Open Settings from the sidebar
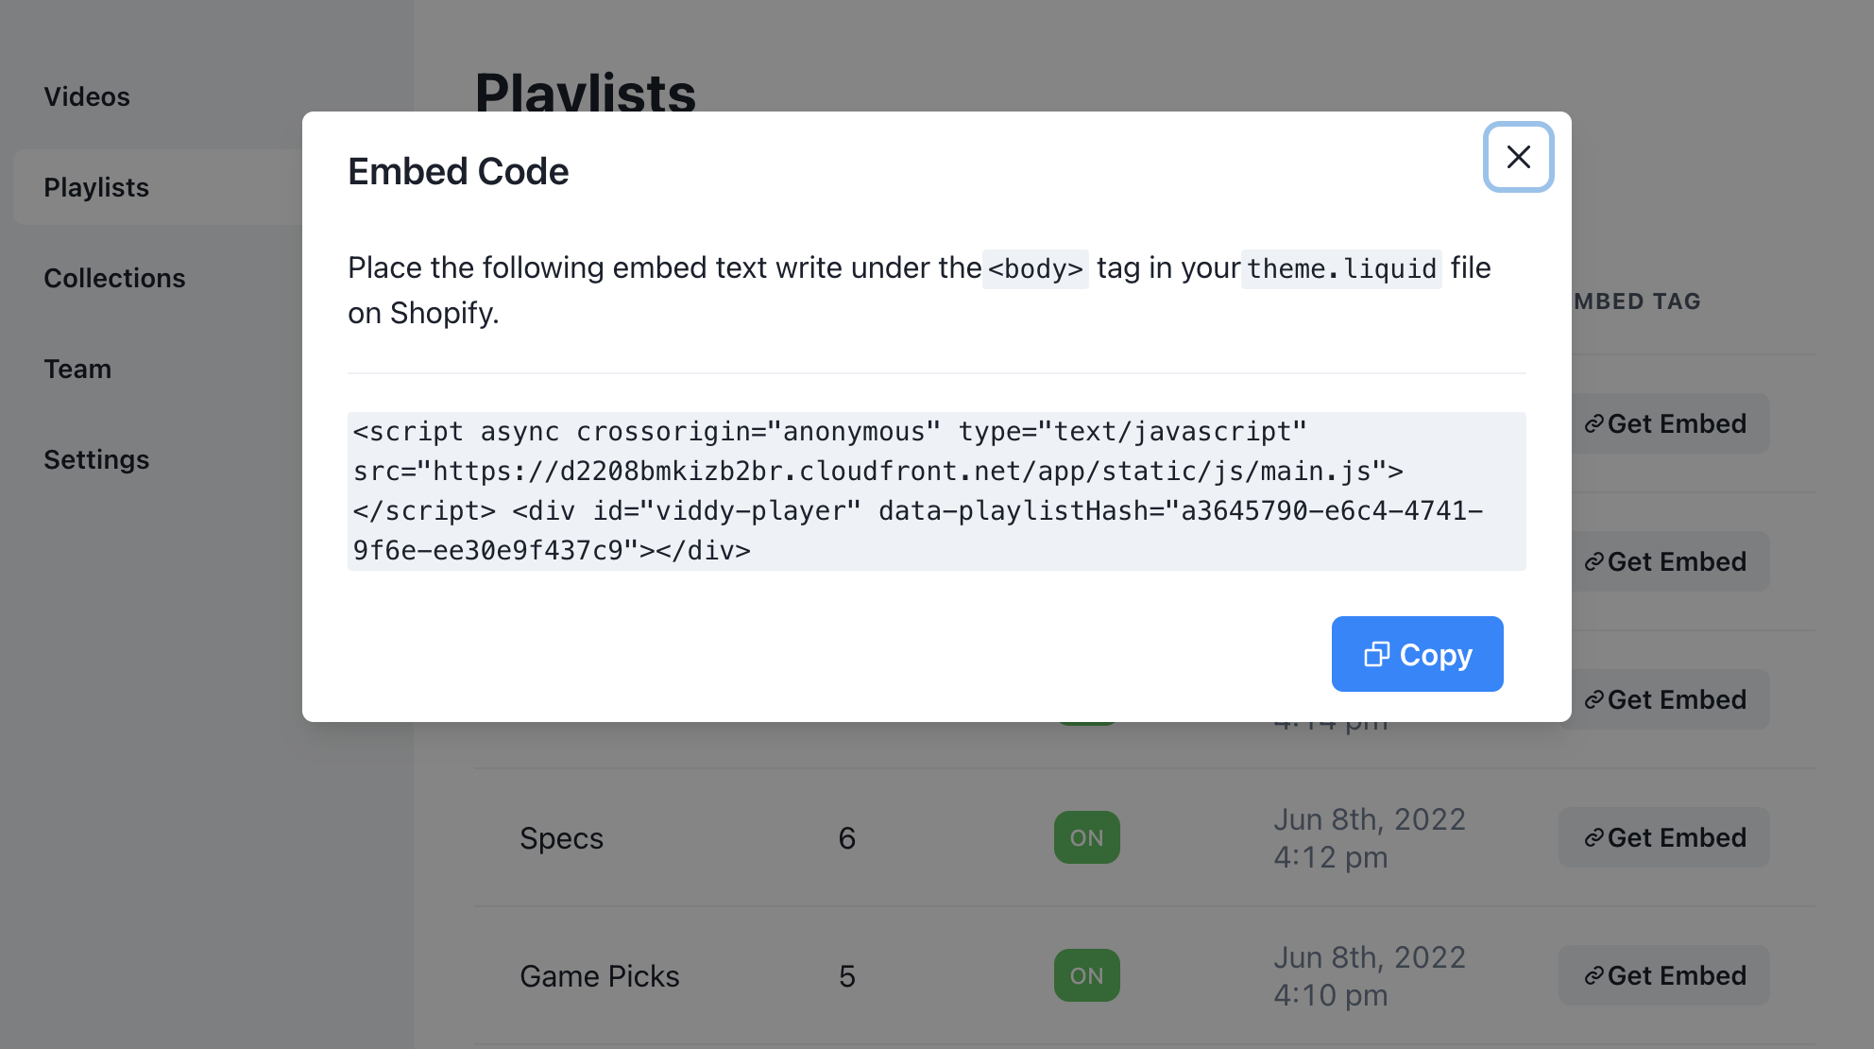1874x1049 pixels. [96, 459]
